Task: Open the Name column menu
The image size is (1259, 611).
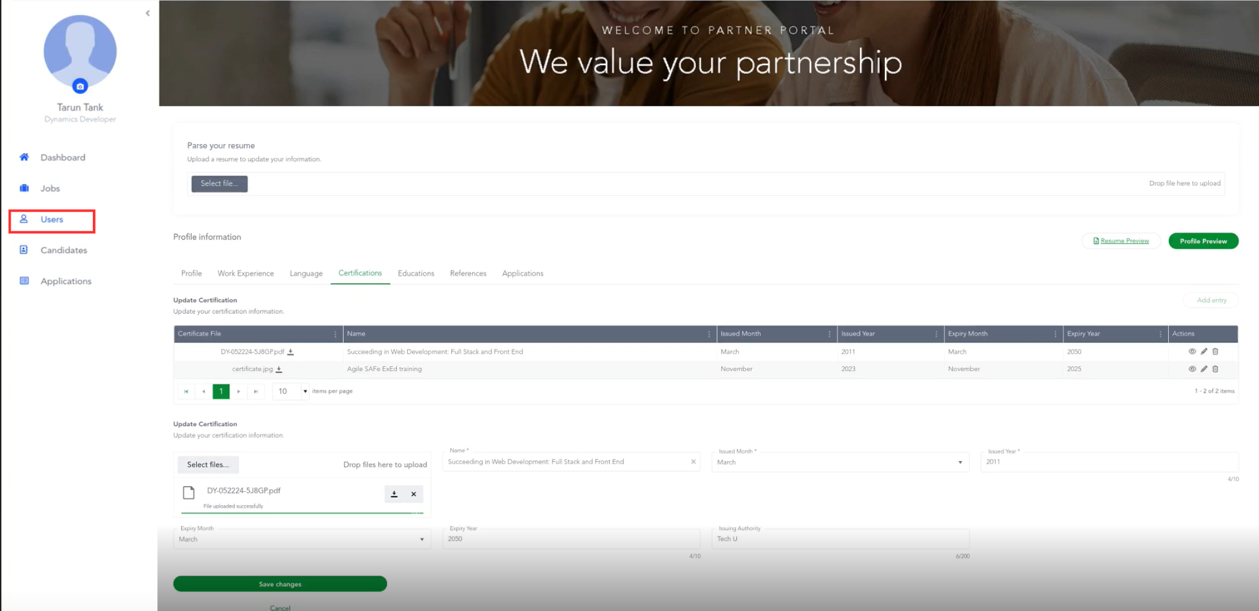Action: pos(709,334)
